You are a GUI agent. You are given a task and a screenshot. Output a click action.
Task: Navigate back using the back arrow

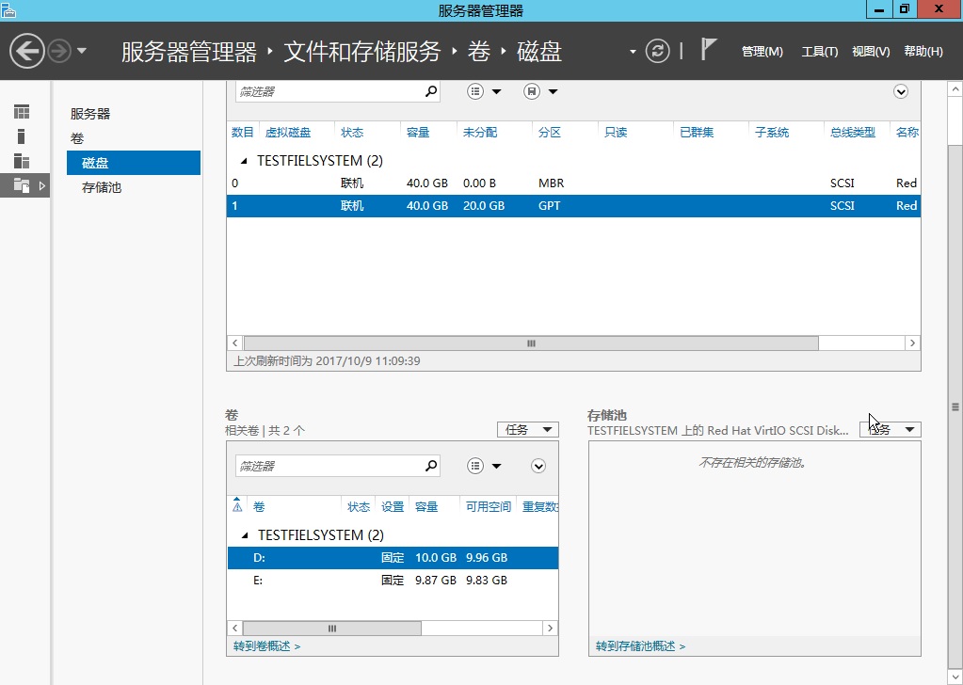[x=27, y=50]
